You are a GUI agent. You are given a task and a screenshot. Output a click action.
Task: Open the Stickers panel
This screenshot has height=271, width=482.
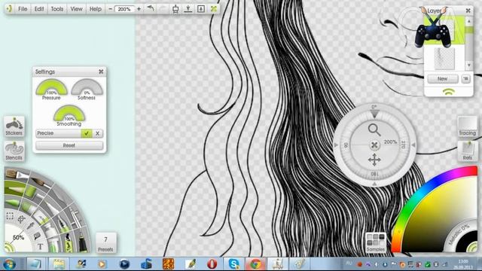click(x=14, y=126)
